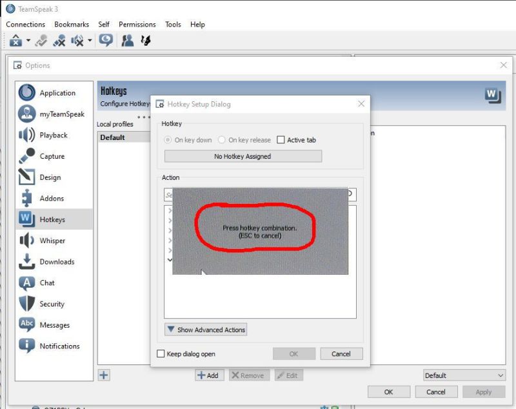
Task: Select the Notifications options category
Action: pyautogui.click(x=54, y=346)
